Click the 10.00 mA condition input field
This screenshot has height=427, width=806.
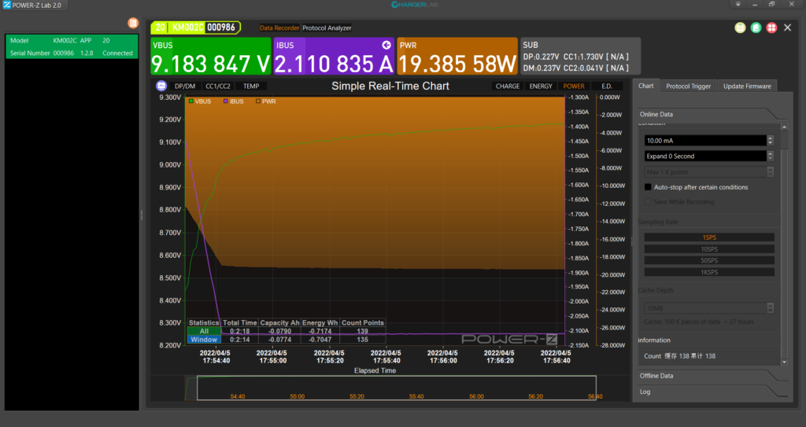(x=705, y=140)
